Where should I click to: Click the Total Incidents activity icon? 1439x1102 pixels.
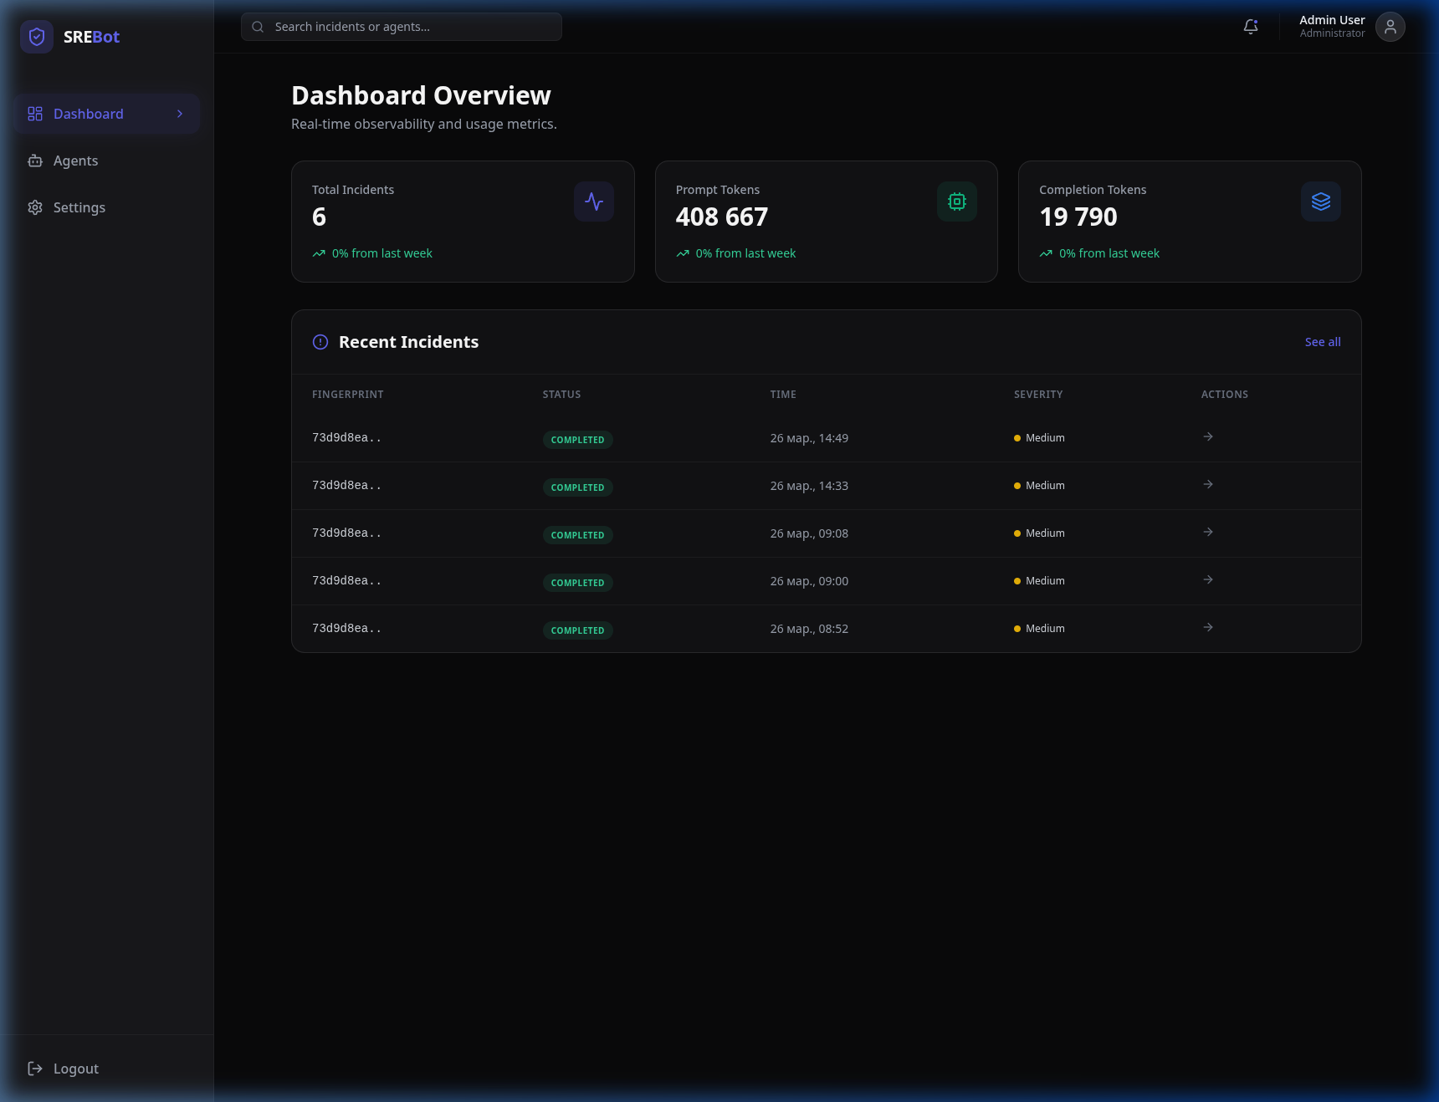point(594,202)
